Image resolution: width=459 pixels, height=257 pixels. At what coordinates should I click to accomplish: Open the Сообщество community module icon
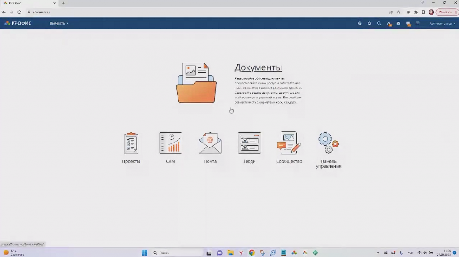289,143
